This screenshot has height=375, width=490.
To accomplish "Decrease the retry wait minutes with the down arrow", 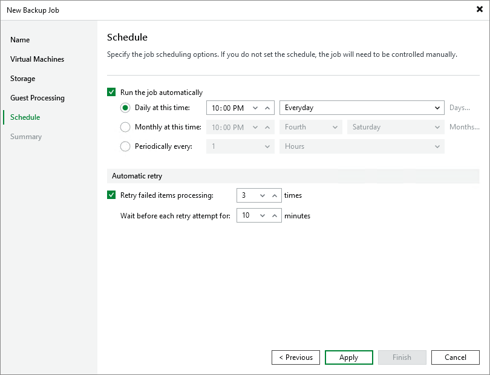I will pos(262,216).
